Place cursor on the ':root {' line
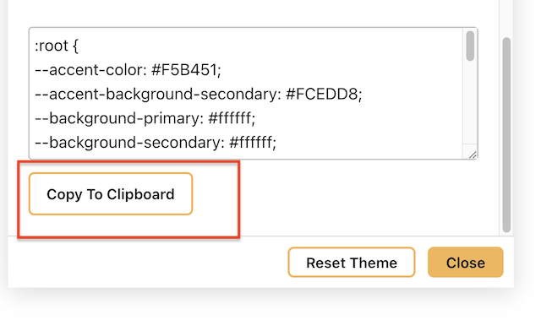This screenshot has height=331, width=541. [57, 46]
